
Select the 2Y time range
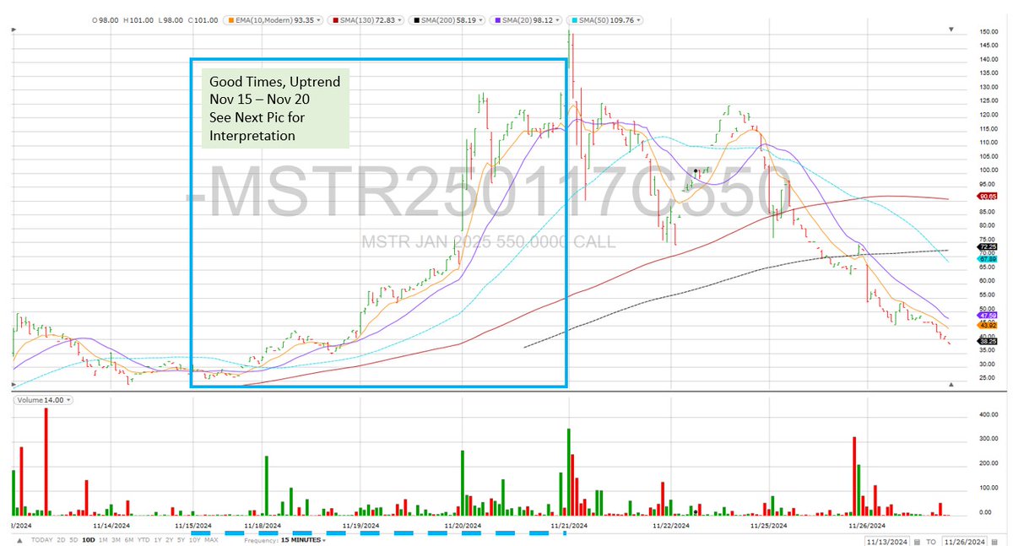pos(171,540)
